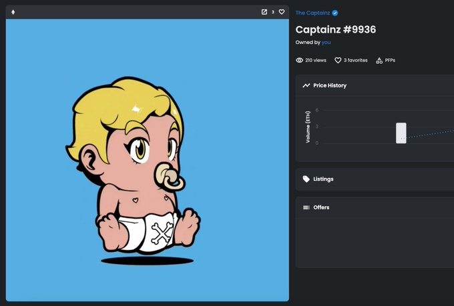Click the Price History trend icon

pos(306,85)
